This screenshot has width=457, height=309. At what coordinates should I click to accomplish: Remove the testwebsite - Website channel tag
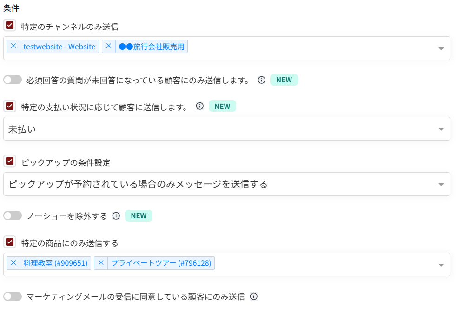(13, 47)
